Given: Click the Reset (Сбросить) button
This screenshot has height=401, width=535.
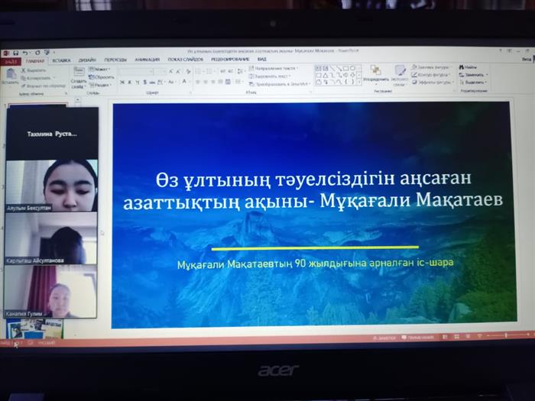Looking at the screenshot, I should click(103, 77).
